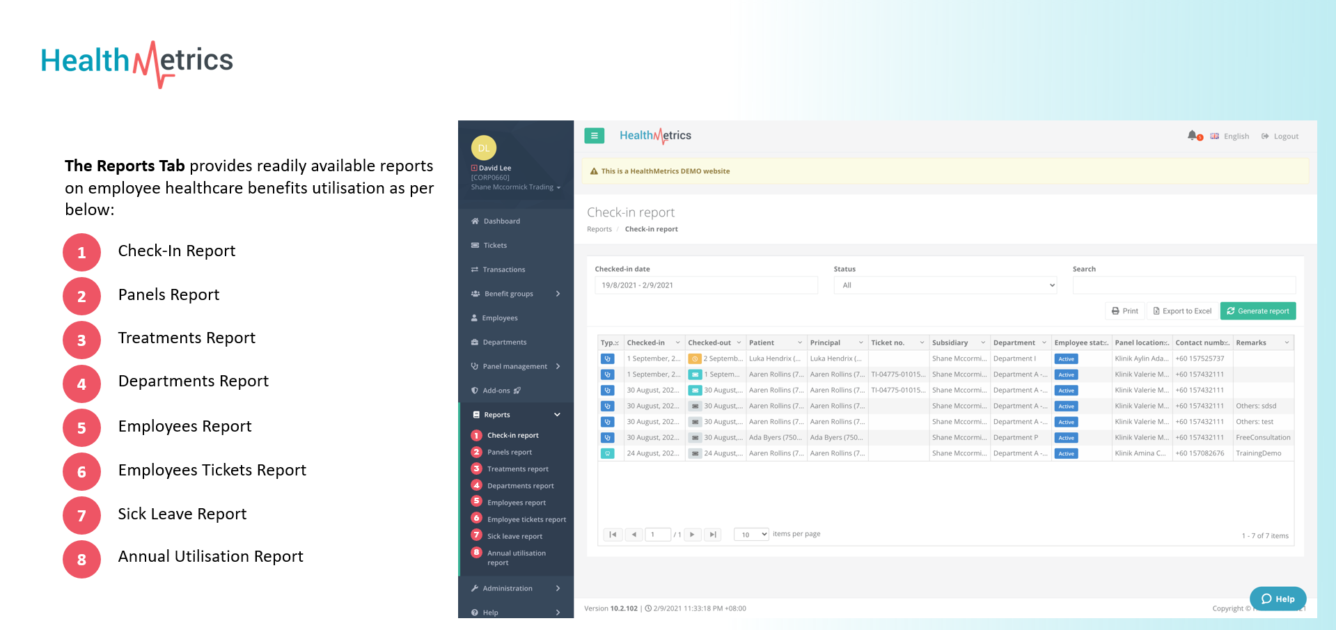
Task: Click the HealthMetrics logo in header
Action: (x=655, y=136)
